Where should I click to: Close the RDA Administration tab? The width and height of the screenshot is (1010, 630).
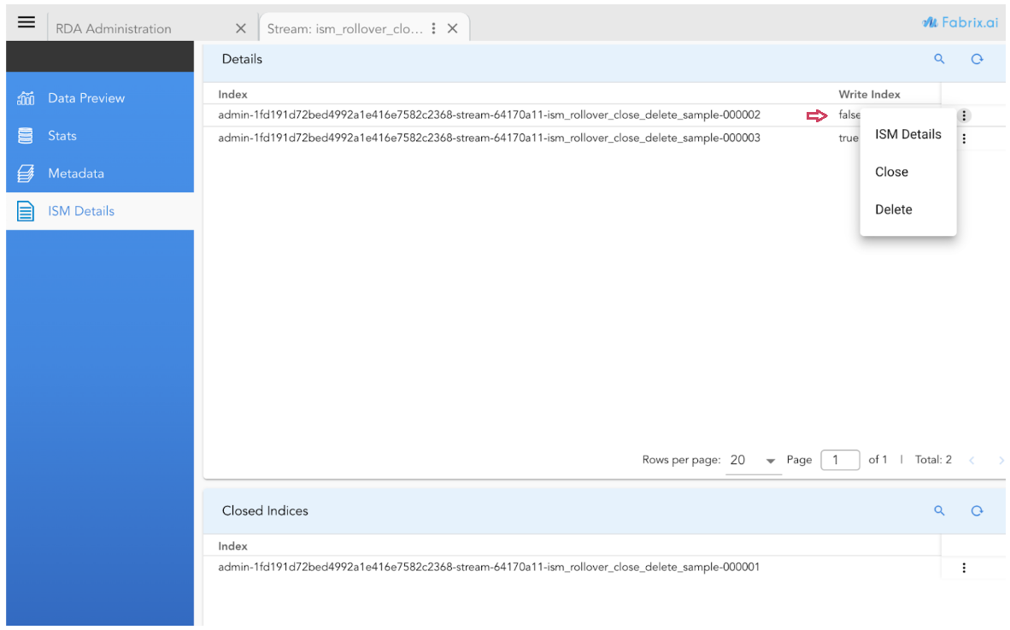[240, 28]
